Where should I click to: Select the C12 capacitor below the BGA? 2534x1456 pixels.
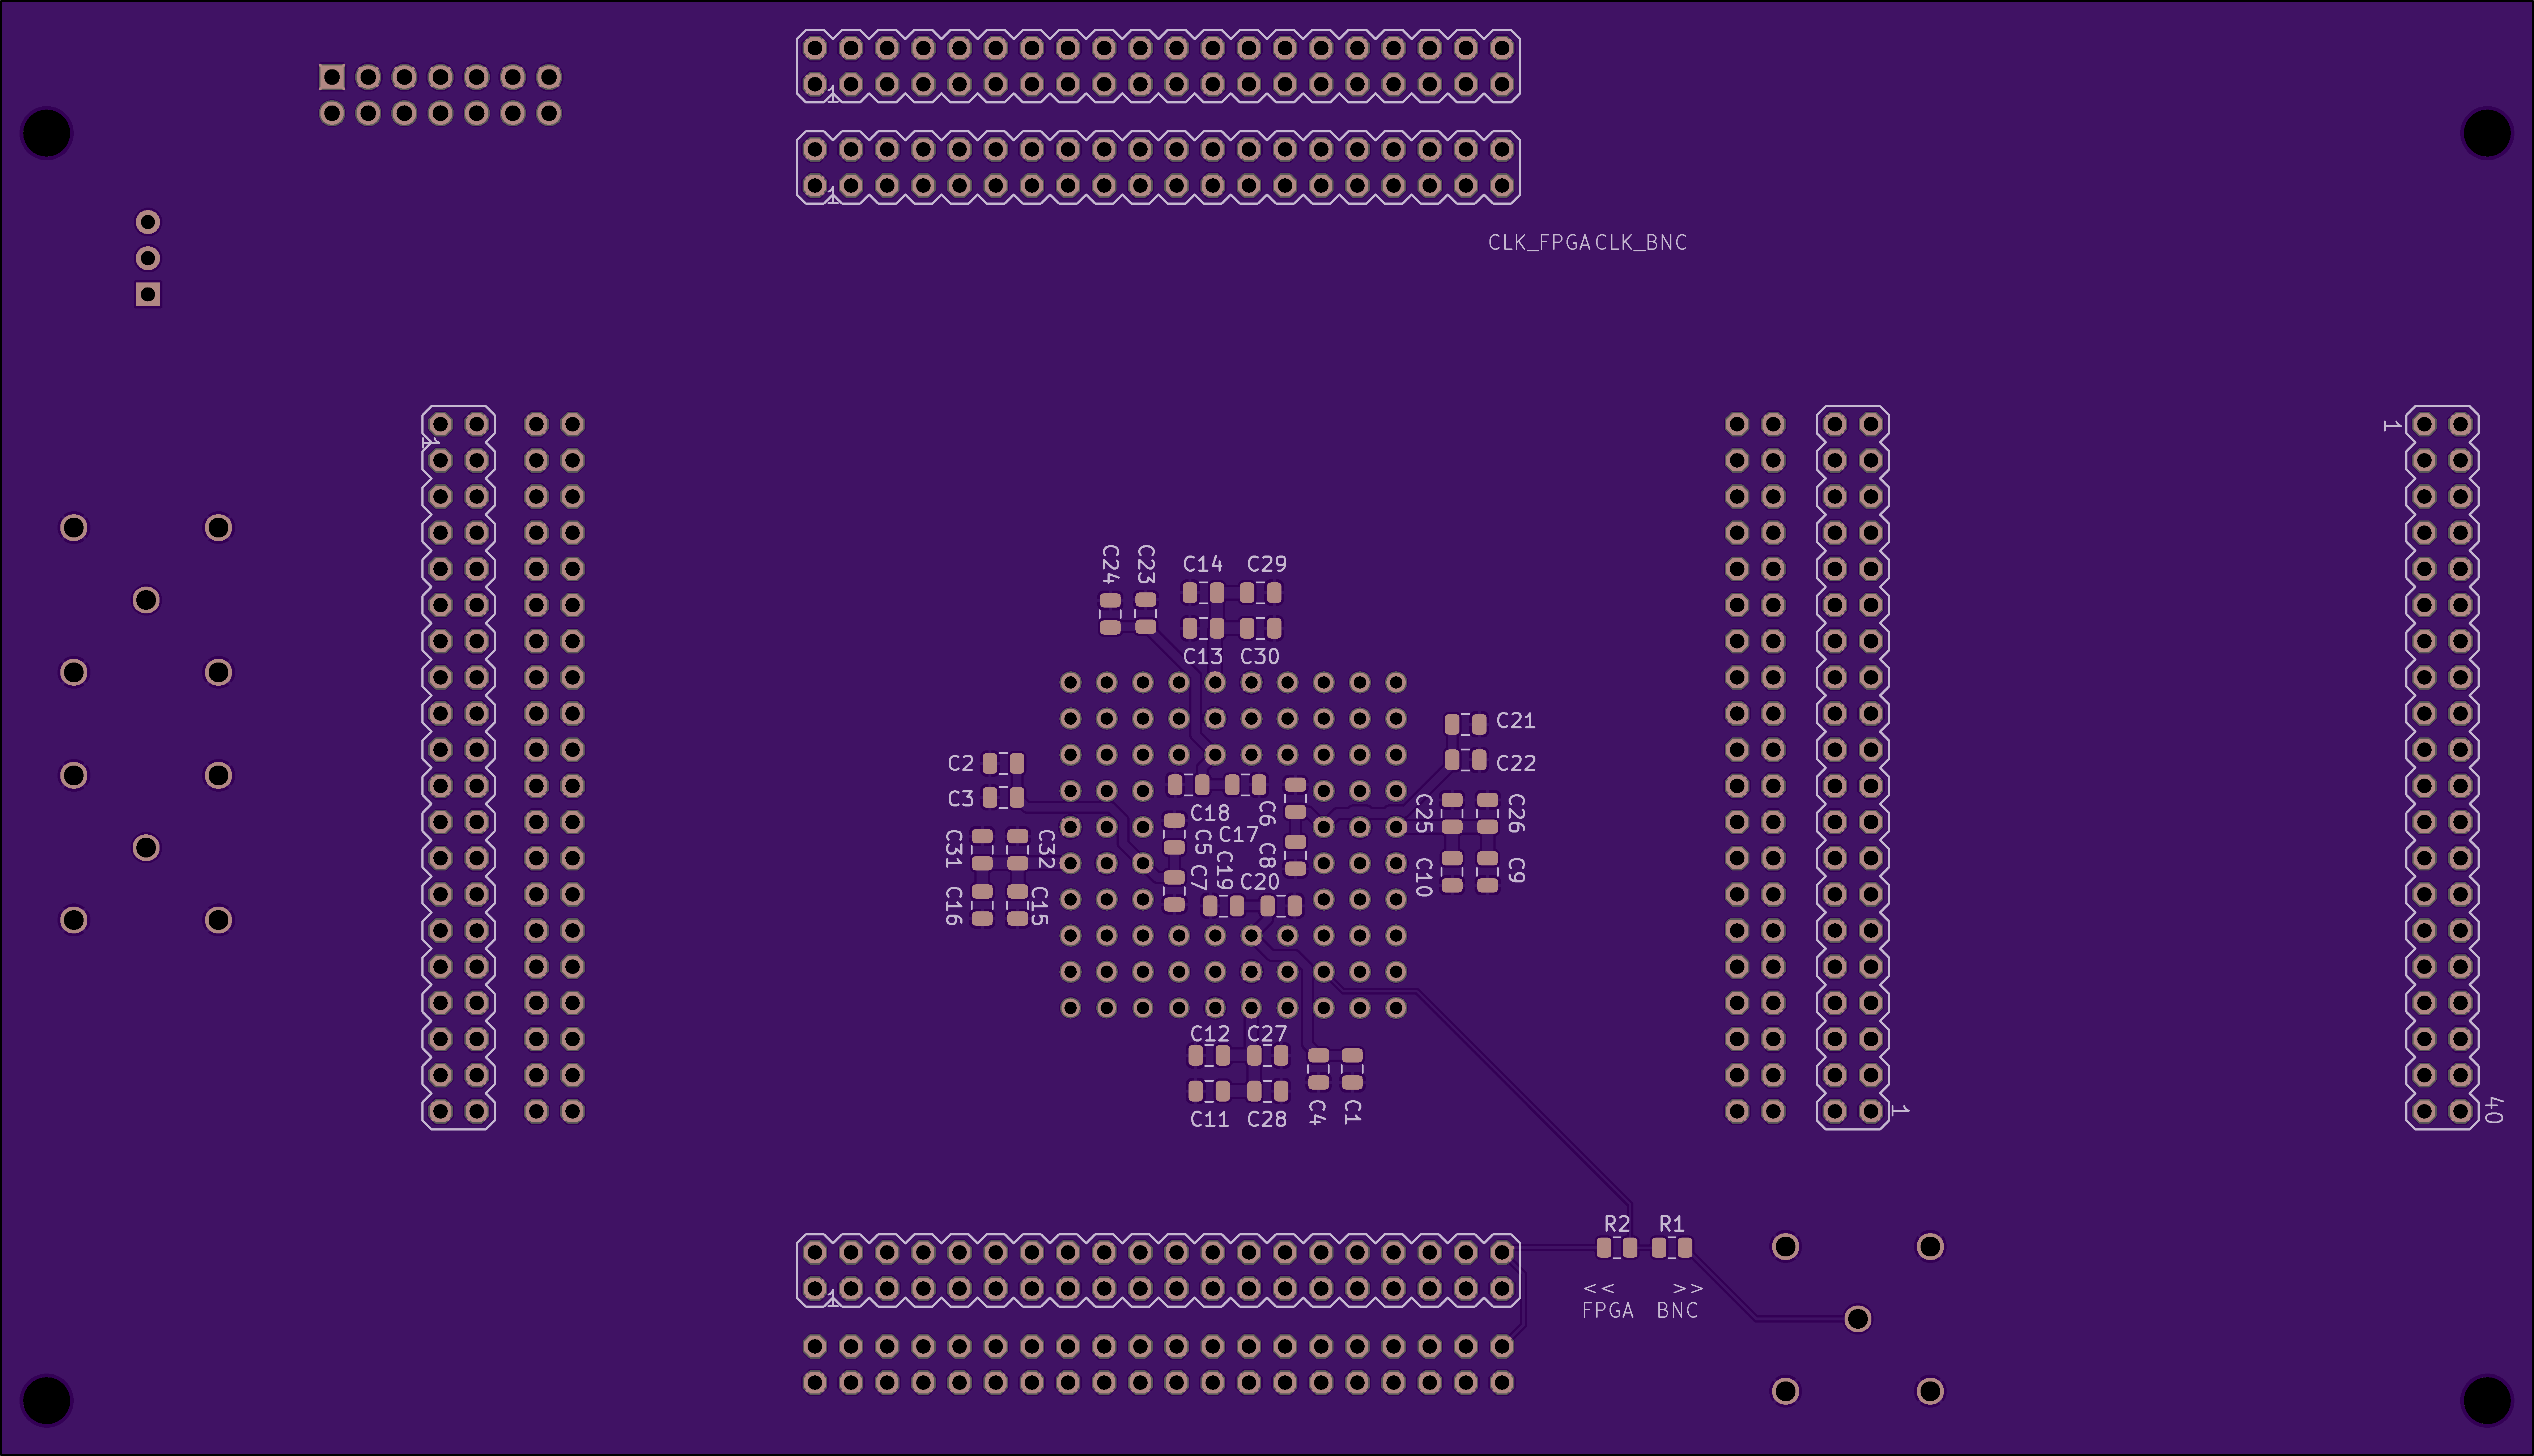[x=1209, y=1055]
